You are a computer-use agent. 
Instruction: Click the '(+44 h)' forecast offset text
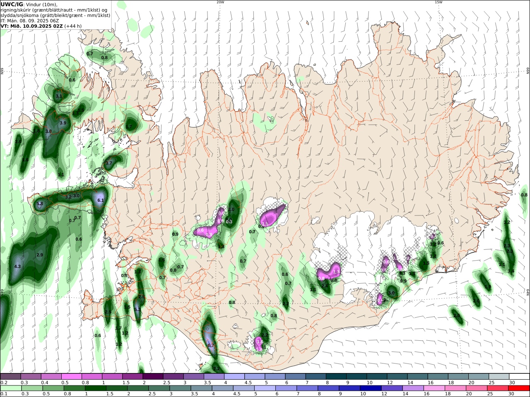click(73, 26)
